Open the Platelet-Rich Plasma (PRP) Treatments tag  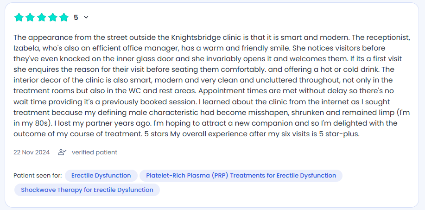pos(241,176)
